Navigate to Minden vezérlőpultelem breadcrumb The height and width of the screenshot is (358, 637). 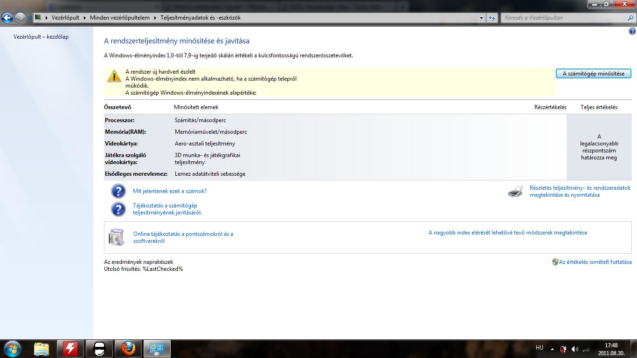point(120,18)
